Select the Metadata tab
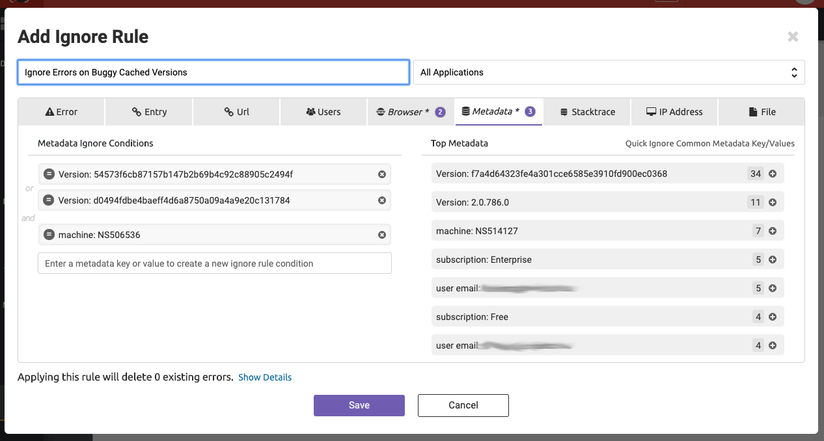 [x=498, y=112]
